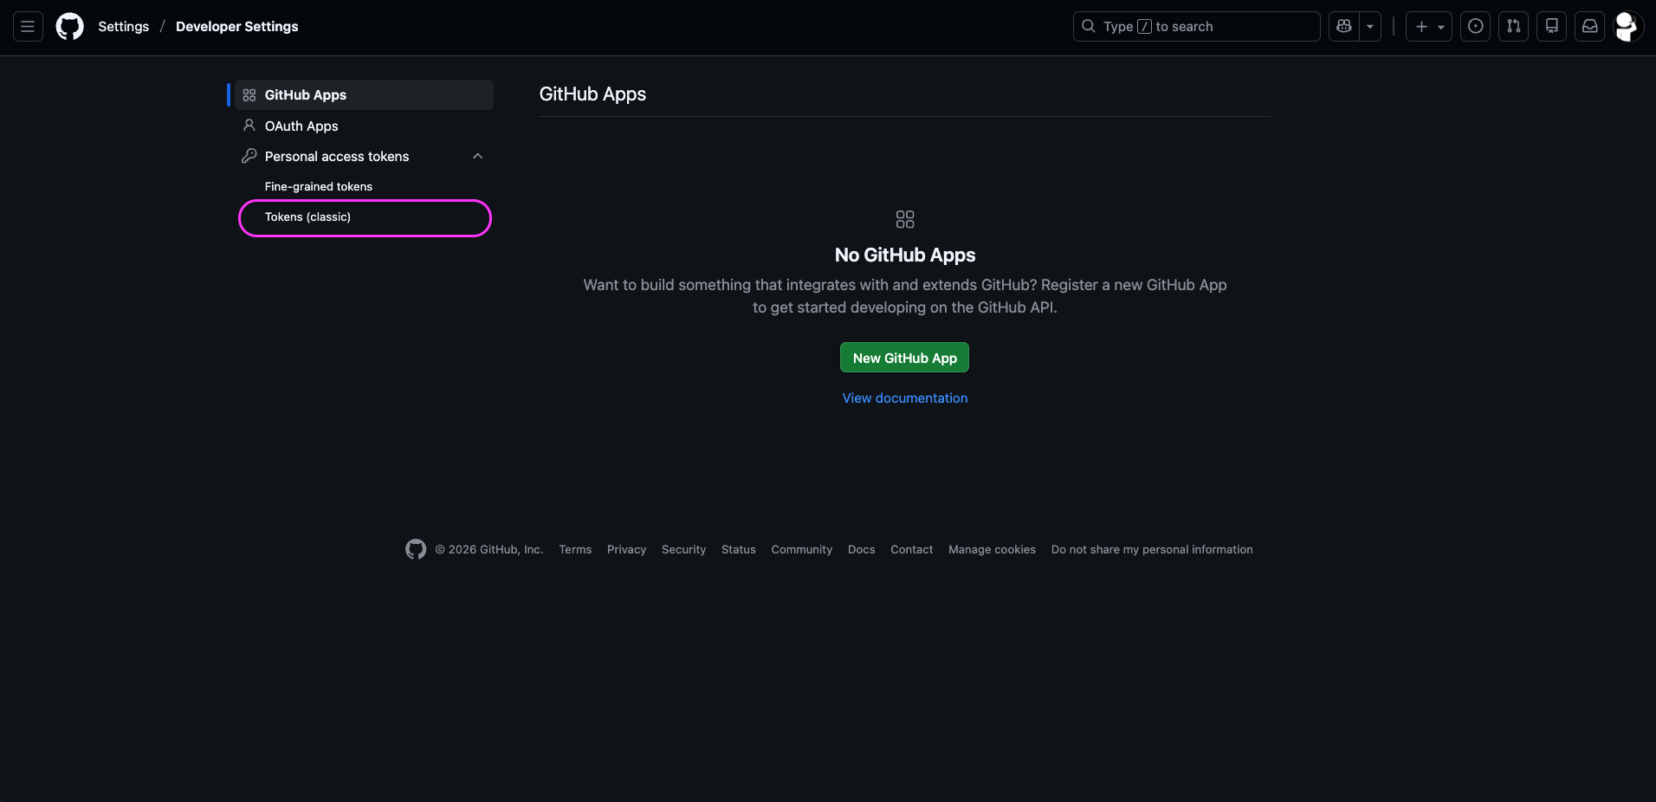Viewport: 1656px width, 802px height.
Task: Click the GitHub logo in the footer
Action: (x=415, y=549)
